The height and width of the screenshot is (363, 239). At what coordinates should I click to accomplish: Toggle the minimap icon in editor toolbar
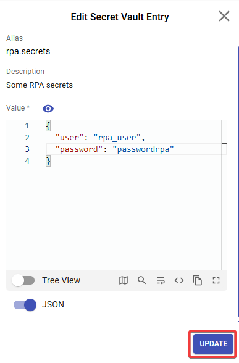coord(124,280)
